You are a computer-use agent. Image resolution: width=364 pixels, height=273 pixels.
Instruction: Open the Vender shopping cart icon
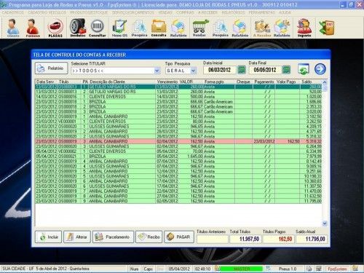pyautogui.click(x=199, y=28)
